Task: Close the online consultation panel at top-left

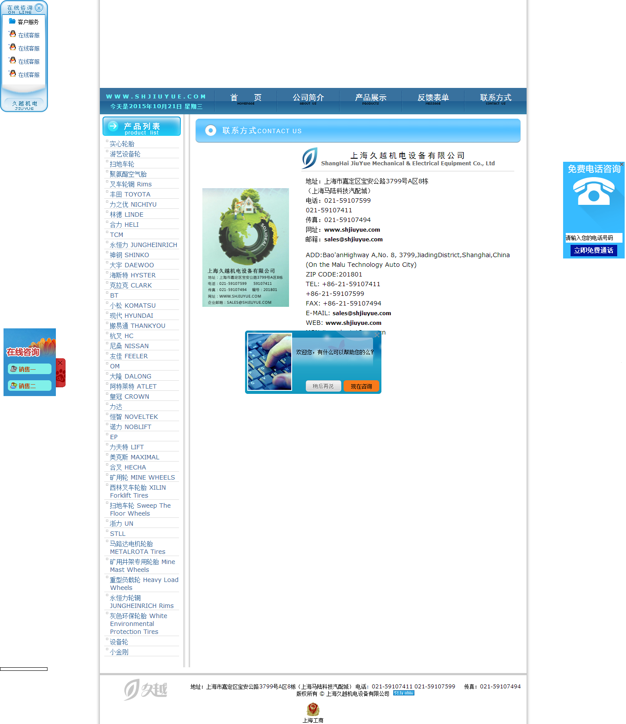Action: point(39,8)
